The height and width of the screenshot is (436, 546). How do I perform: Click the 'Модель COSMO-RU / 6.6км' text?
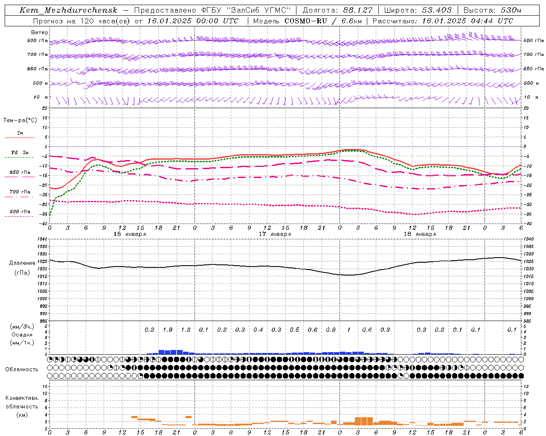(307, 21)
